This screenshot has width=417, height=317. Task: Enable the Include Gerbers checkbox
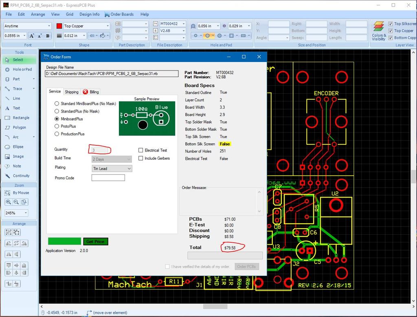pyautogui.click(x=140, y=158)
